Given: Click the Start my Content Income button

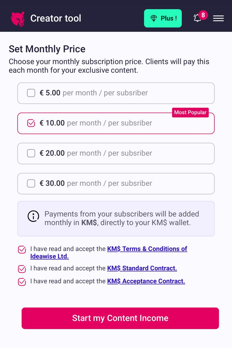Looking at the screenshot, I should (120, 318).
